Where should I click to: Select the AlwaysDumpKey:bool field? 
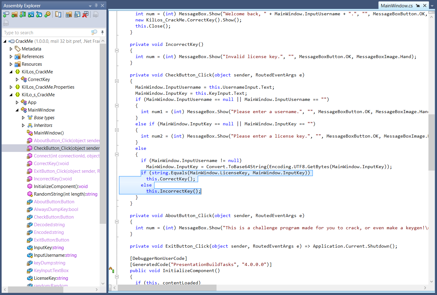(x=56, y=209)
